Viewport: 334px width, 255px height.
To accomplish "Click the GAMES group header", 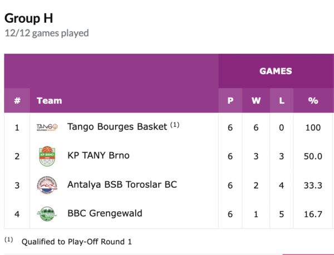I will click(276, 71).
